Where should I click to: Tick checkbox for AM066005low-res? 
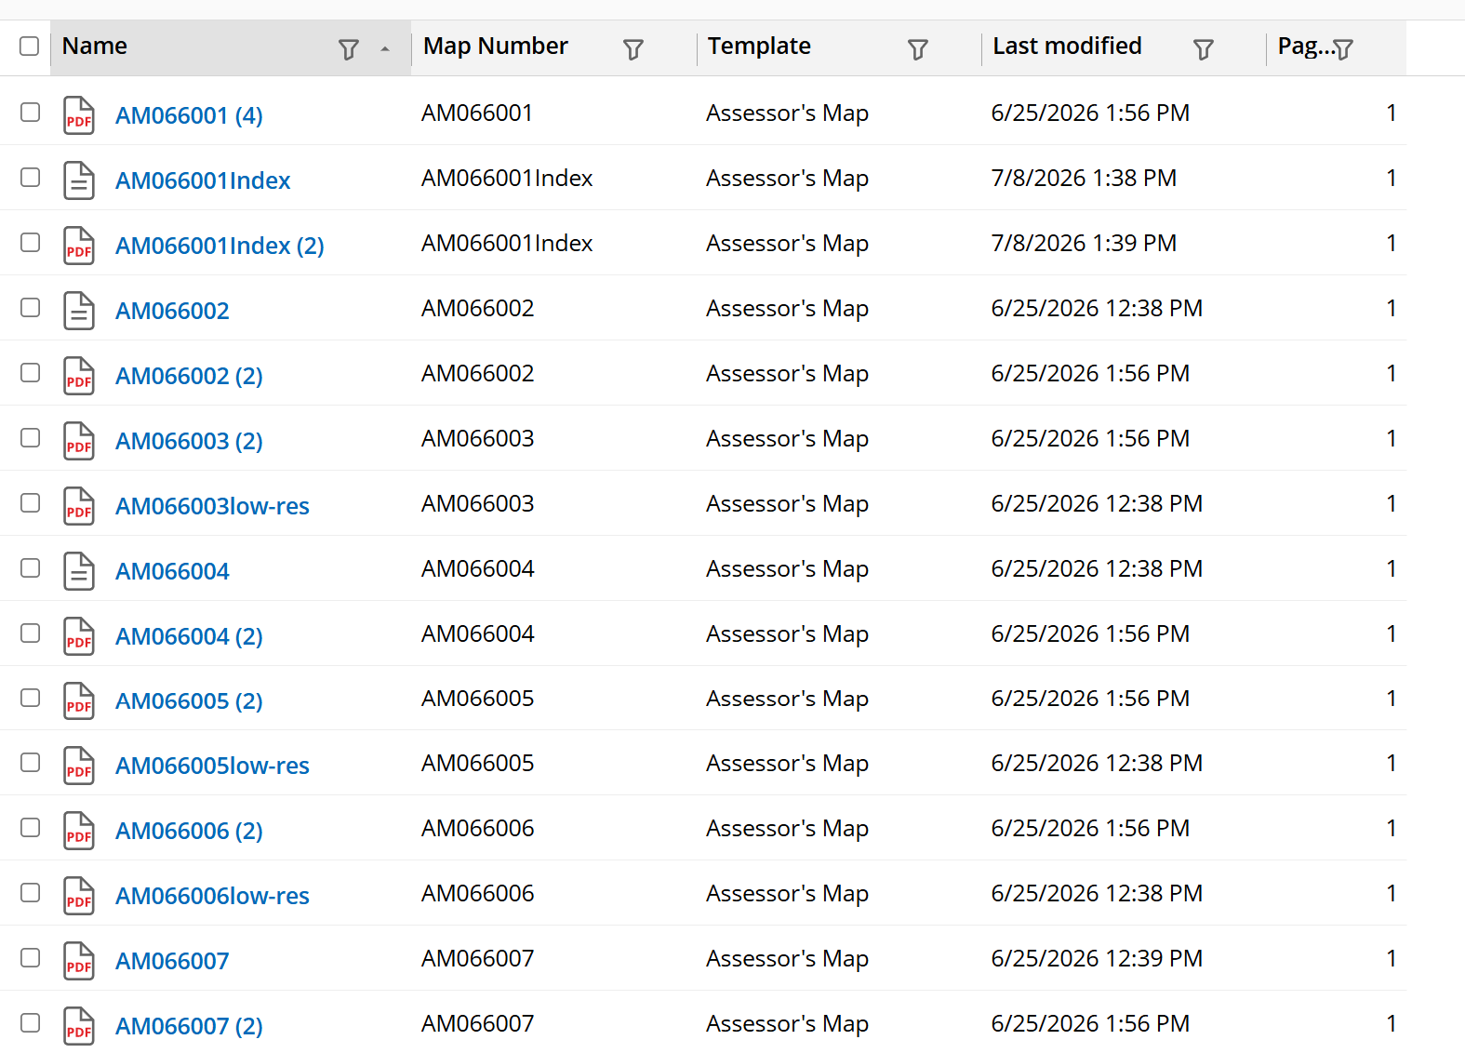(31, 763)
